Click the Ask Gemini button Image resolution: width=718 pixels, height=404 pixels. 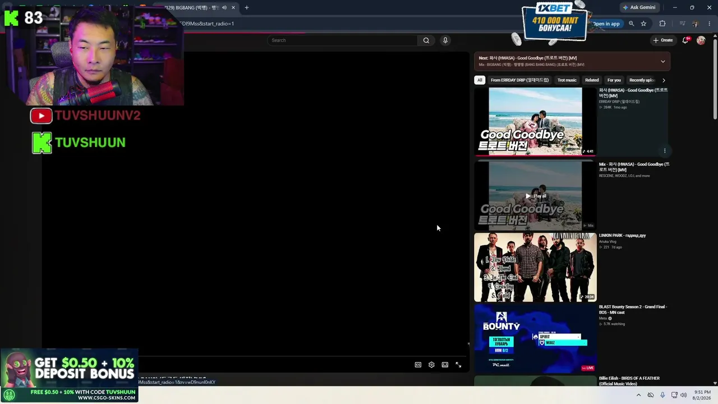point(638,7)
